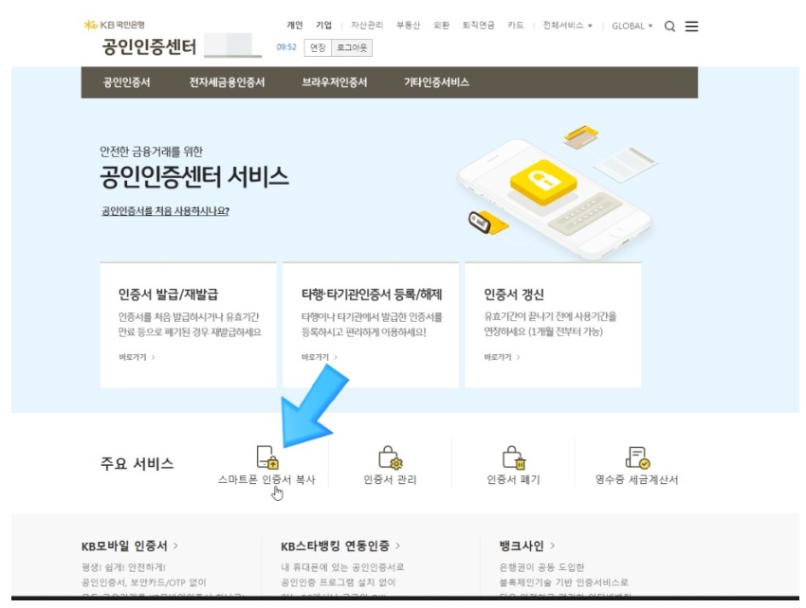Select the 전자세금용인증서 navigation tab

[227, 82]
